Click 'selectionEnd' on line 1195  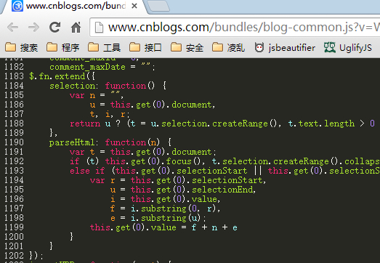(222, 190)
